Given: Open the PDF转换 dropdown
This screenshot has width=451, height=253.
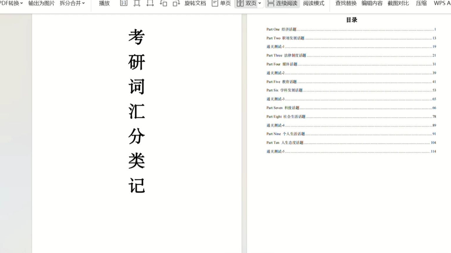Looking at the screenshot, I should [11, 3].
